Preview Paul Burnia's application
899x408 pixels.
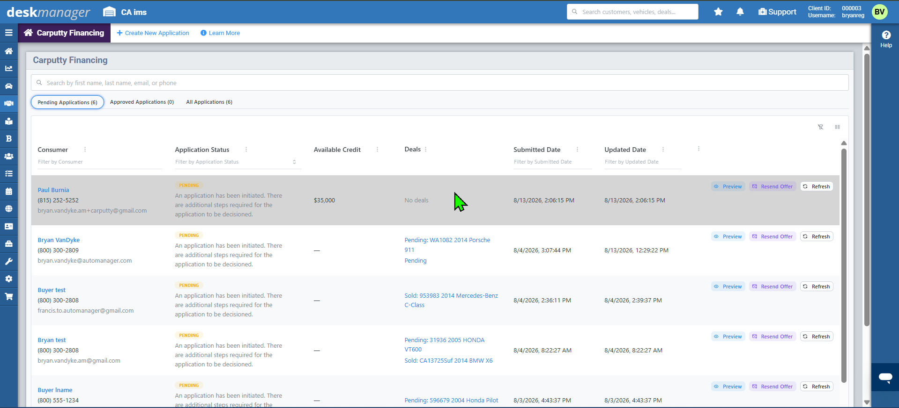pyautogui.click(x=728, y=186)
